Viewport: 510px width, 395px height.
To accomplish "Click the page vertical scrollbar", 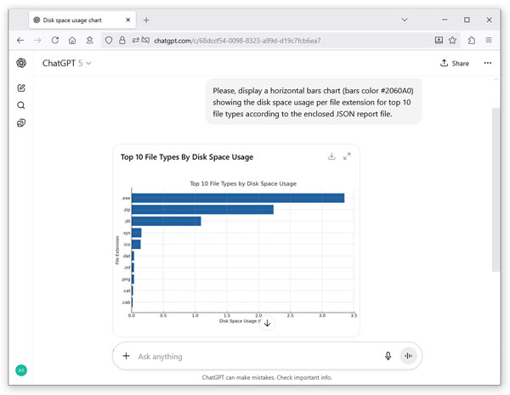I will coord(496,189).
